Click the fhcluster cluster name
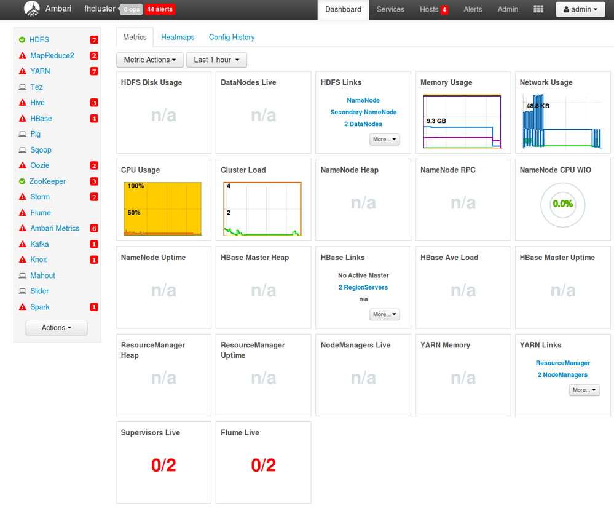 (100, 9)
